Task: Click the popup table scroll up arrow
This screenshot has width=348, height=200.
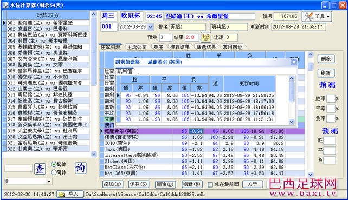Action: point(292,78)
